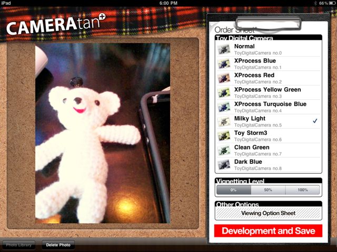Select the Normal filter thumbnail icon
Image resolution: width=337 pixels, height=252 pixels.
click(x=224, y=49)
